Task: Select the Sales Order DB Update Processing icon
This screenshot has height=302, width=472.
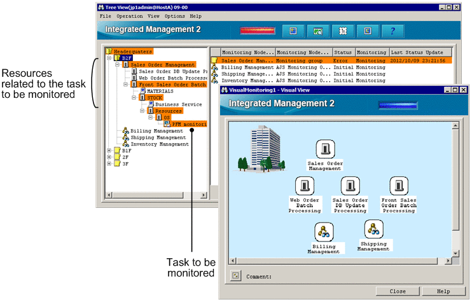Action: [x=350, y=186]
